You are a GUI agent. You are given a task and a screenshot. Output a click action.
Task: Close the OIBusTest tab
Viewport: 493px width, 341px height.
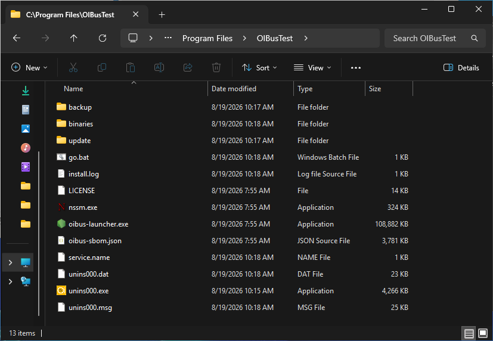(135, 14)
